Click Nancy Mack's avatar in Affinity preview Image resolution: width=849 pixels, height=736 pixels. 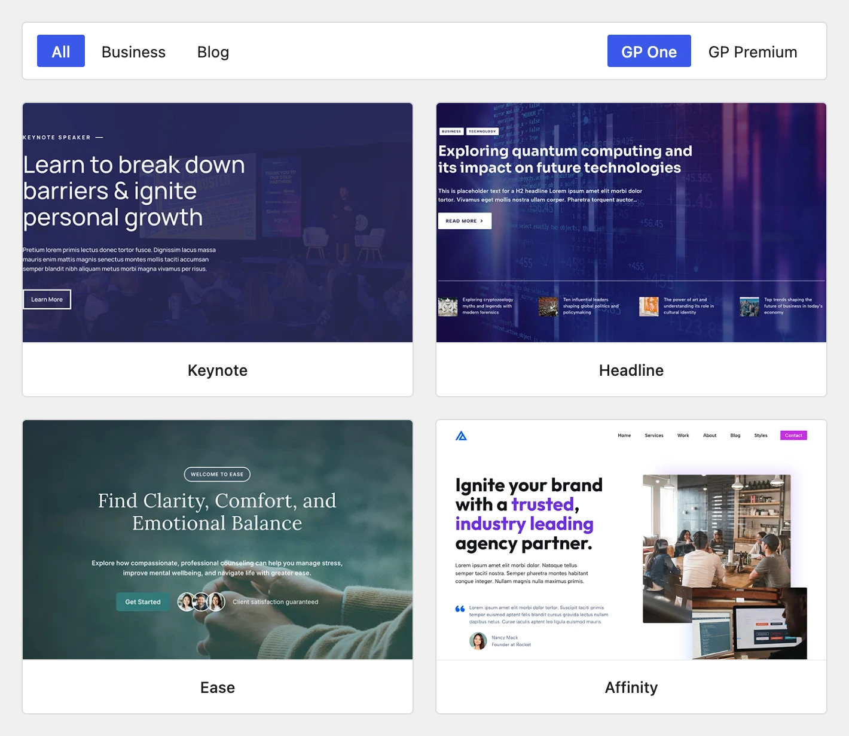pos(478,641)
